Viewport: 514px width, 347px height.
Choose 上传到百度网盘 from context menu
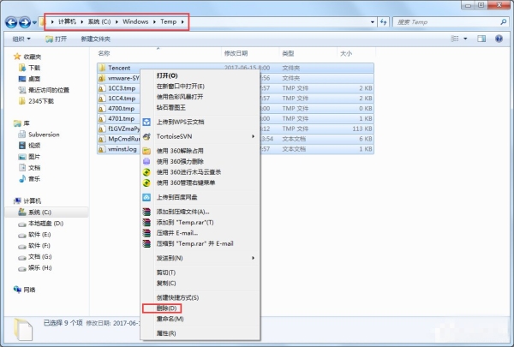pos(200,197)
